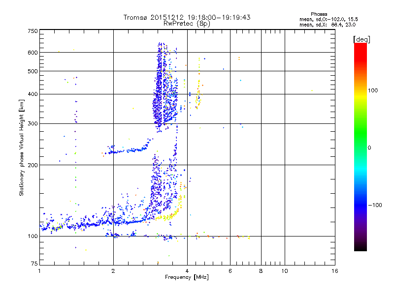
Task: Click the y-axis label 'Stationary phase Virtual Height [km]'
Action: pyautogui.click(x=22, y=147)
